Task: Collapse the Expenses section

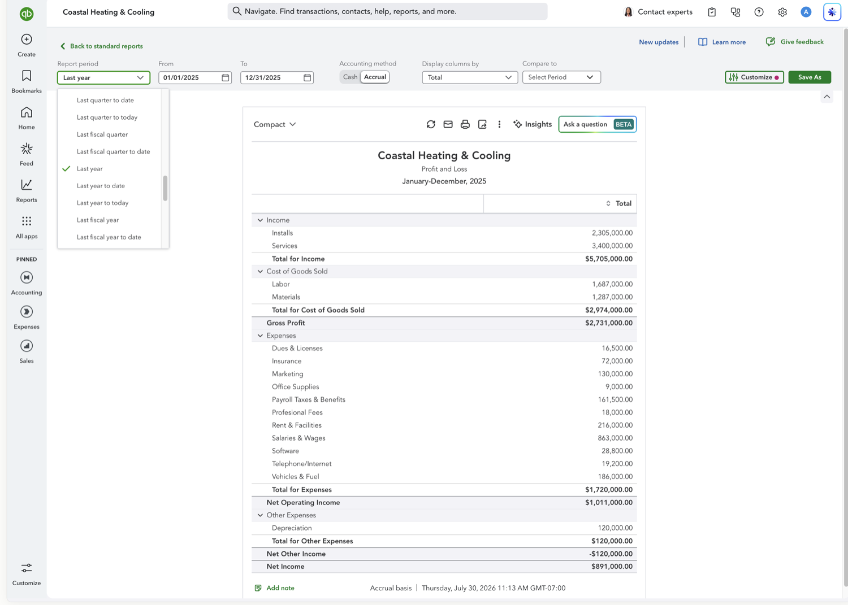Action: 260,336
